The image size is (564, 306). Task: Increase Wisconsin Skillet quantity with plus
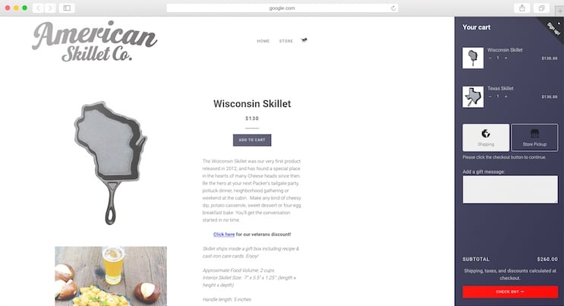pos(506,58)
